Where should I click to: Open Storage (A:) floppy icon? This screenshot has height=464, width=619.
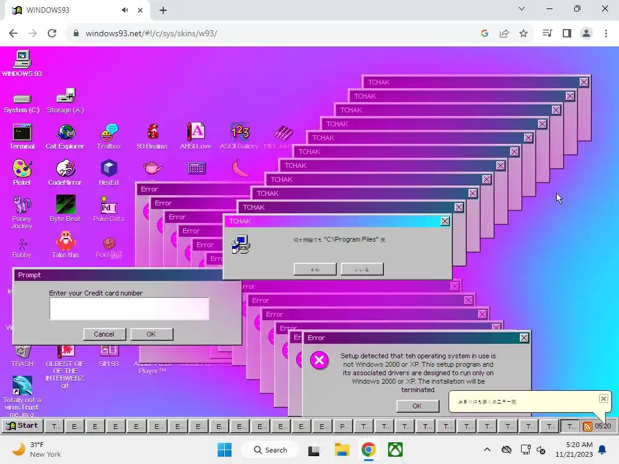(65, 101)
